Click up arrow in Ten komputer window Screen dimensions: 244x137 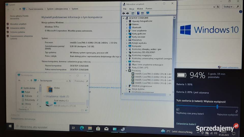(x=31, y=80)
